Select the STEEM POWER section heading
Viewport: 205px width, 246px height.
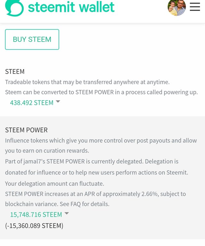26,130
